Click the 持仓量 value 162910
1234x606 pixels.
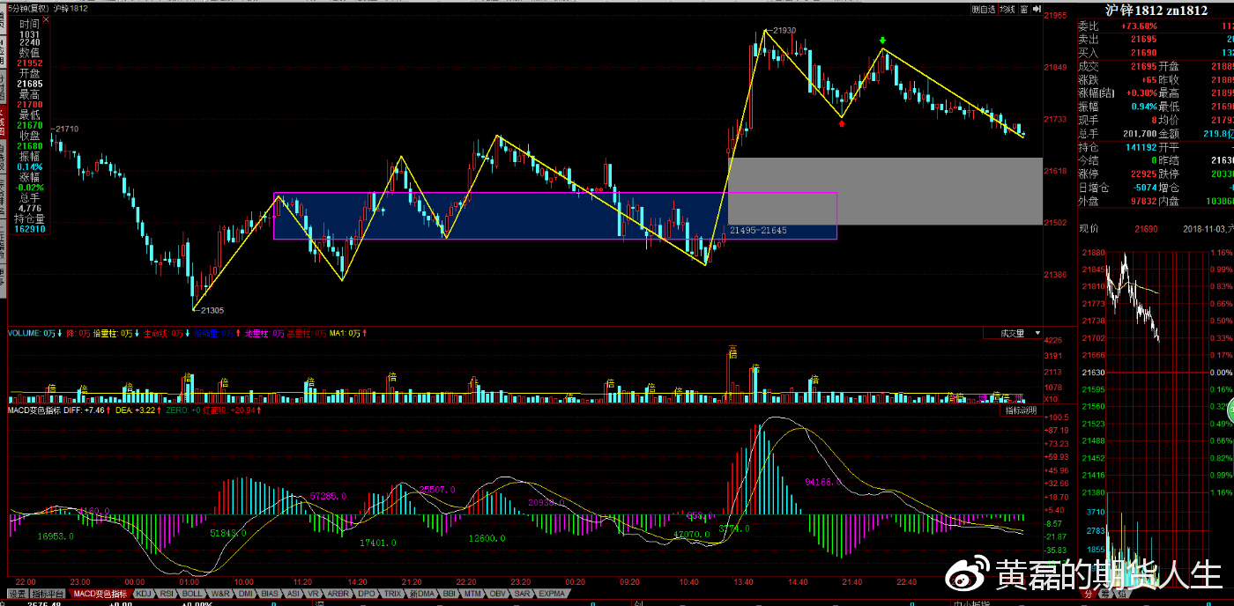click(x=29, y=229)
